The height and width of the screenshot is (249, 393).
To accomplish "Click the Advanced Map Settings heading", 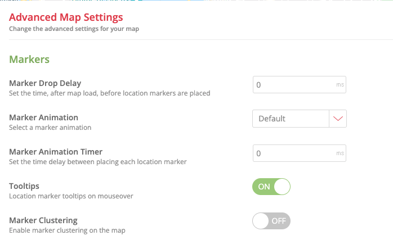I will click(x=66, y=18).
